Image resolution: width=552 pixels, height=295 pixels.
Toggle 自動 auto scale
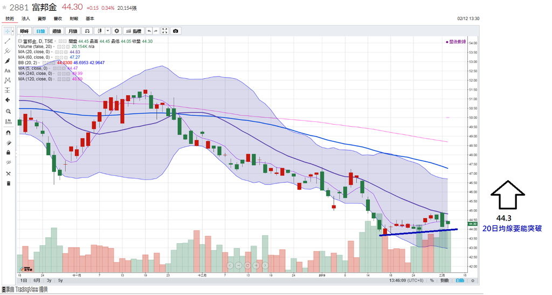coord(460,280)
